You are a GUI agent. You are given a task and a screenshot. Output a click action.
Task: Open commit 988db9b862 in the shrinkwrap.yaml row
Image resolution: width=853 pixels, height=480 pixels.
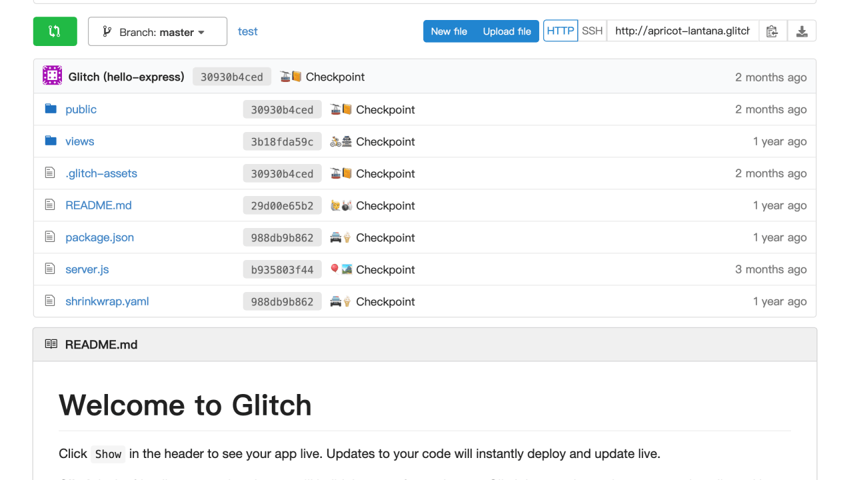coord(283,302)
